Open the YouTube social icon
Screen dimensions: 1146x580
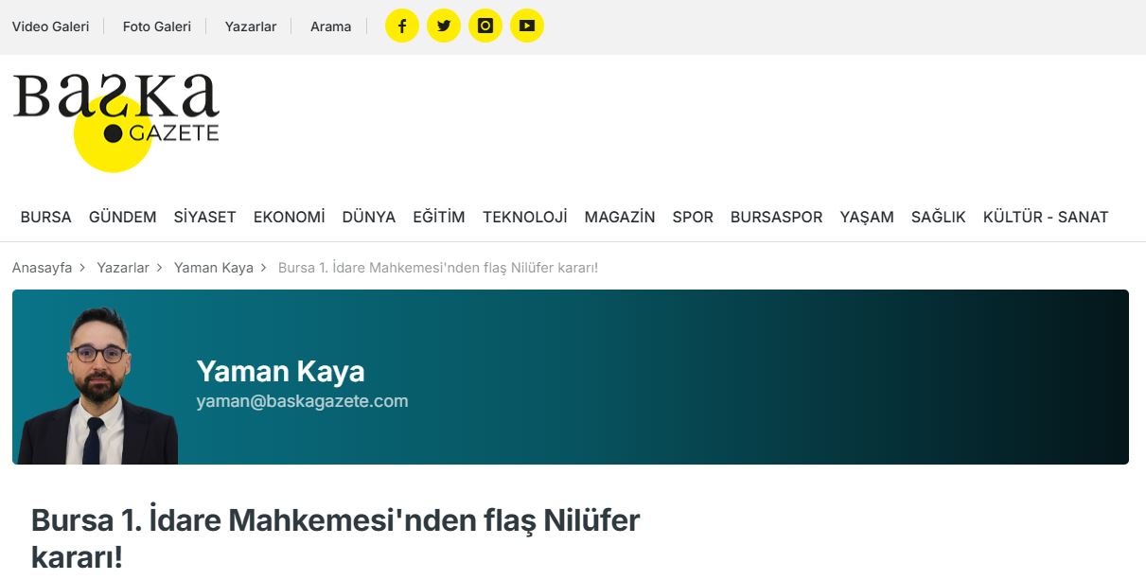526,26
